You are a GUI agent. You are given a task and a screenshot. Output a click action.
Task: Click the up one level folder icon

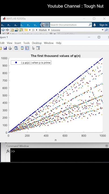pos(12,30)
